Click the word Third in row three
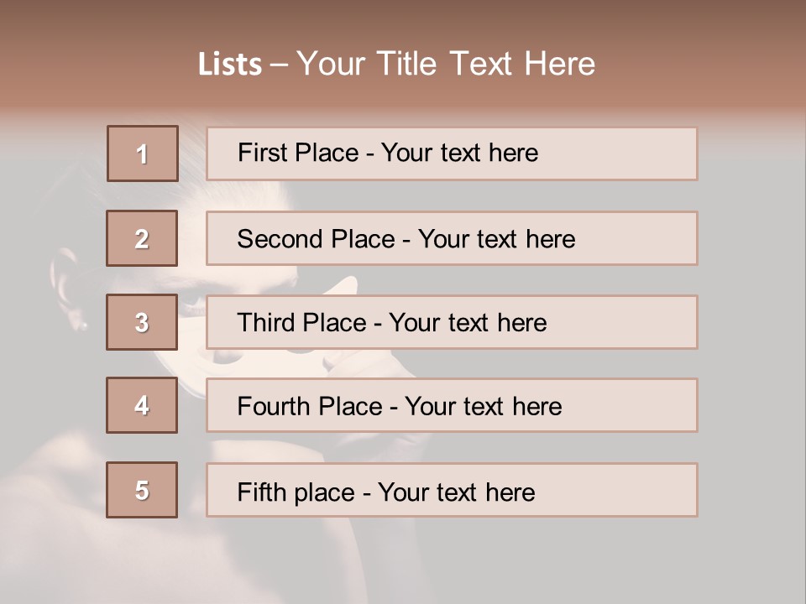The width and height of the screenshot is (806, 604). [266, 322]
